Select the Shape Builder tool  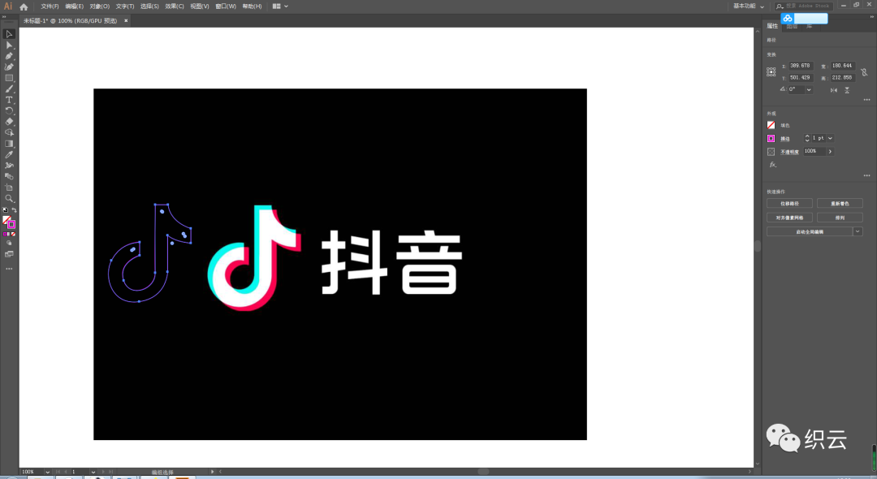(x=9, y=132)
